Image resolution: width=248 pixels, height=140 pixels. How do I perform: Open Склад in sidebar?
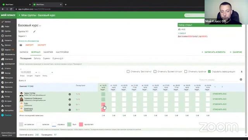(5, 96)
